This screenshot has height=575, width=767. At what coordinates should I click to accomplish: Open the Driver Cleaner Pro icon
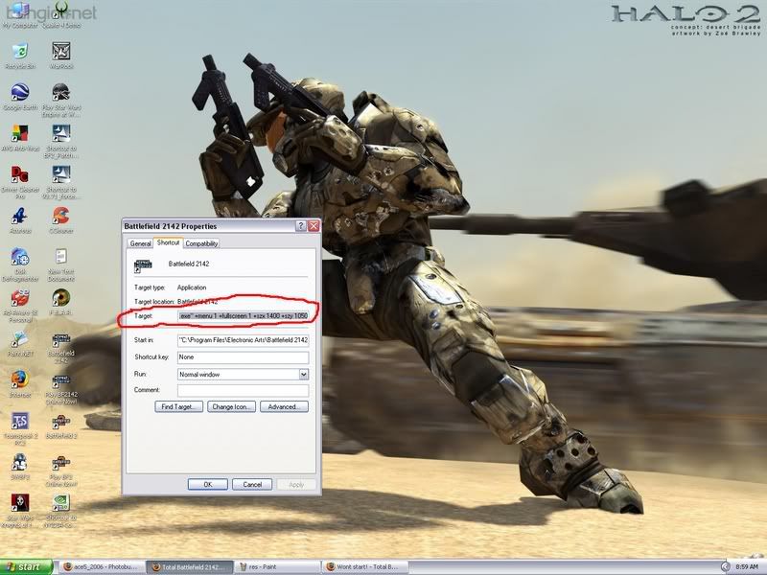[x=19, y=174]
